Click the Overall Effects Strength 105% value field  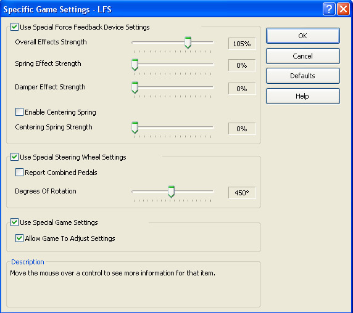(242, 44)
